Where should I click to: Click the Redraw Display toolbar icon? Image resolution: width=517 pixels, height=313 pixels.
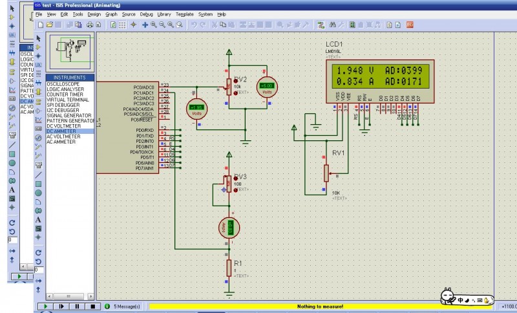click(x=114, y=25)
